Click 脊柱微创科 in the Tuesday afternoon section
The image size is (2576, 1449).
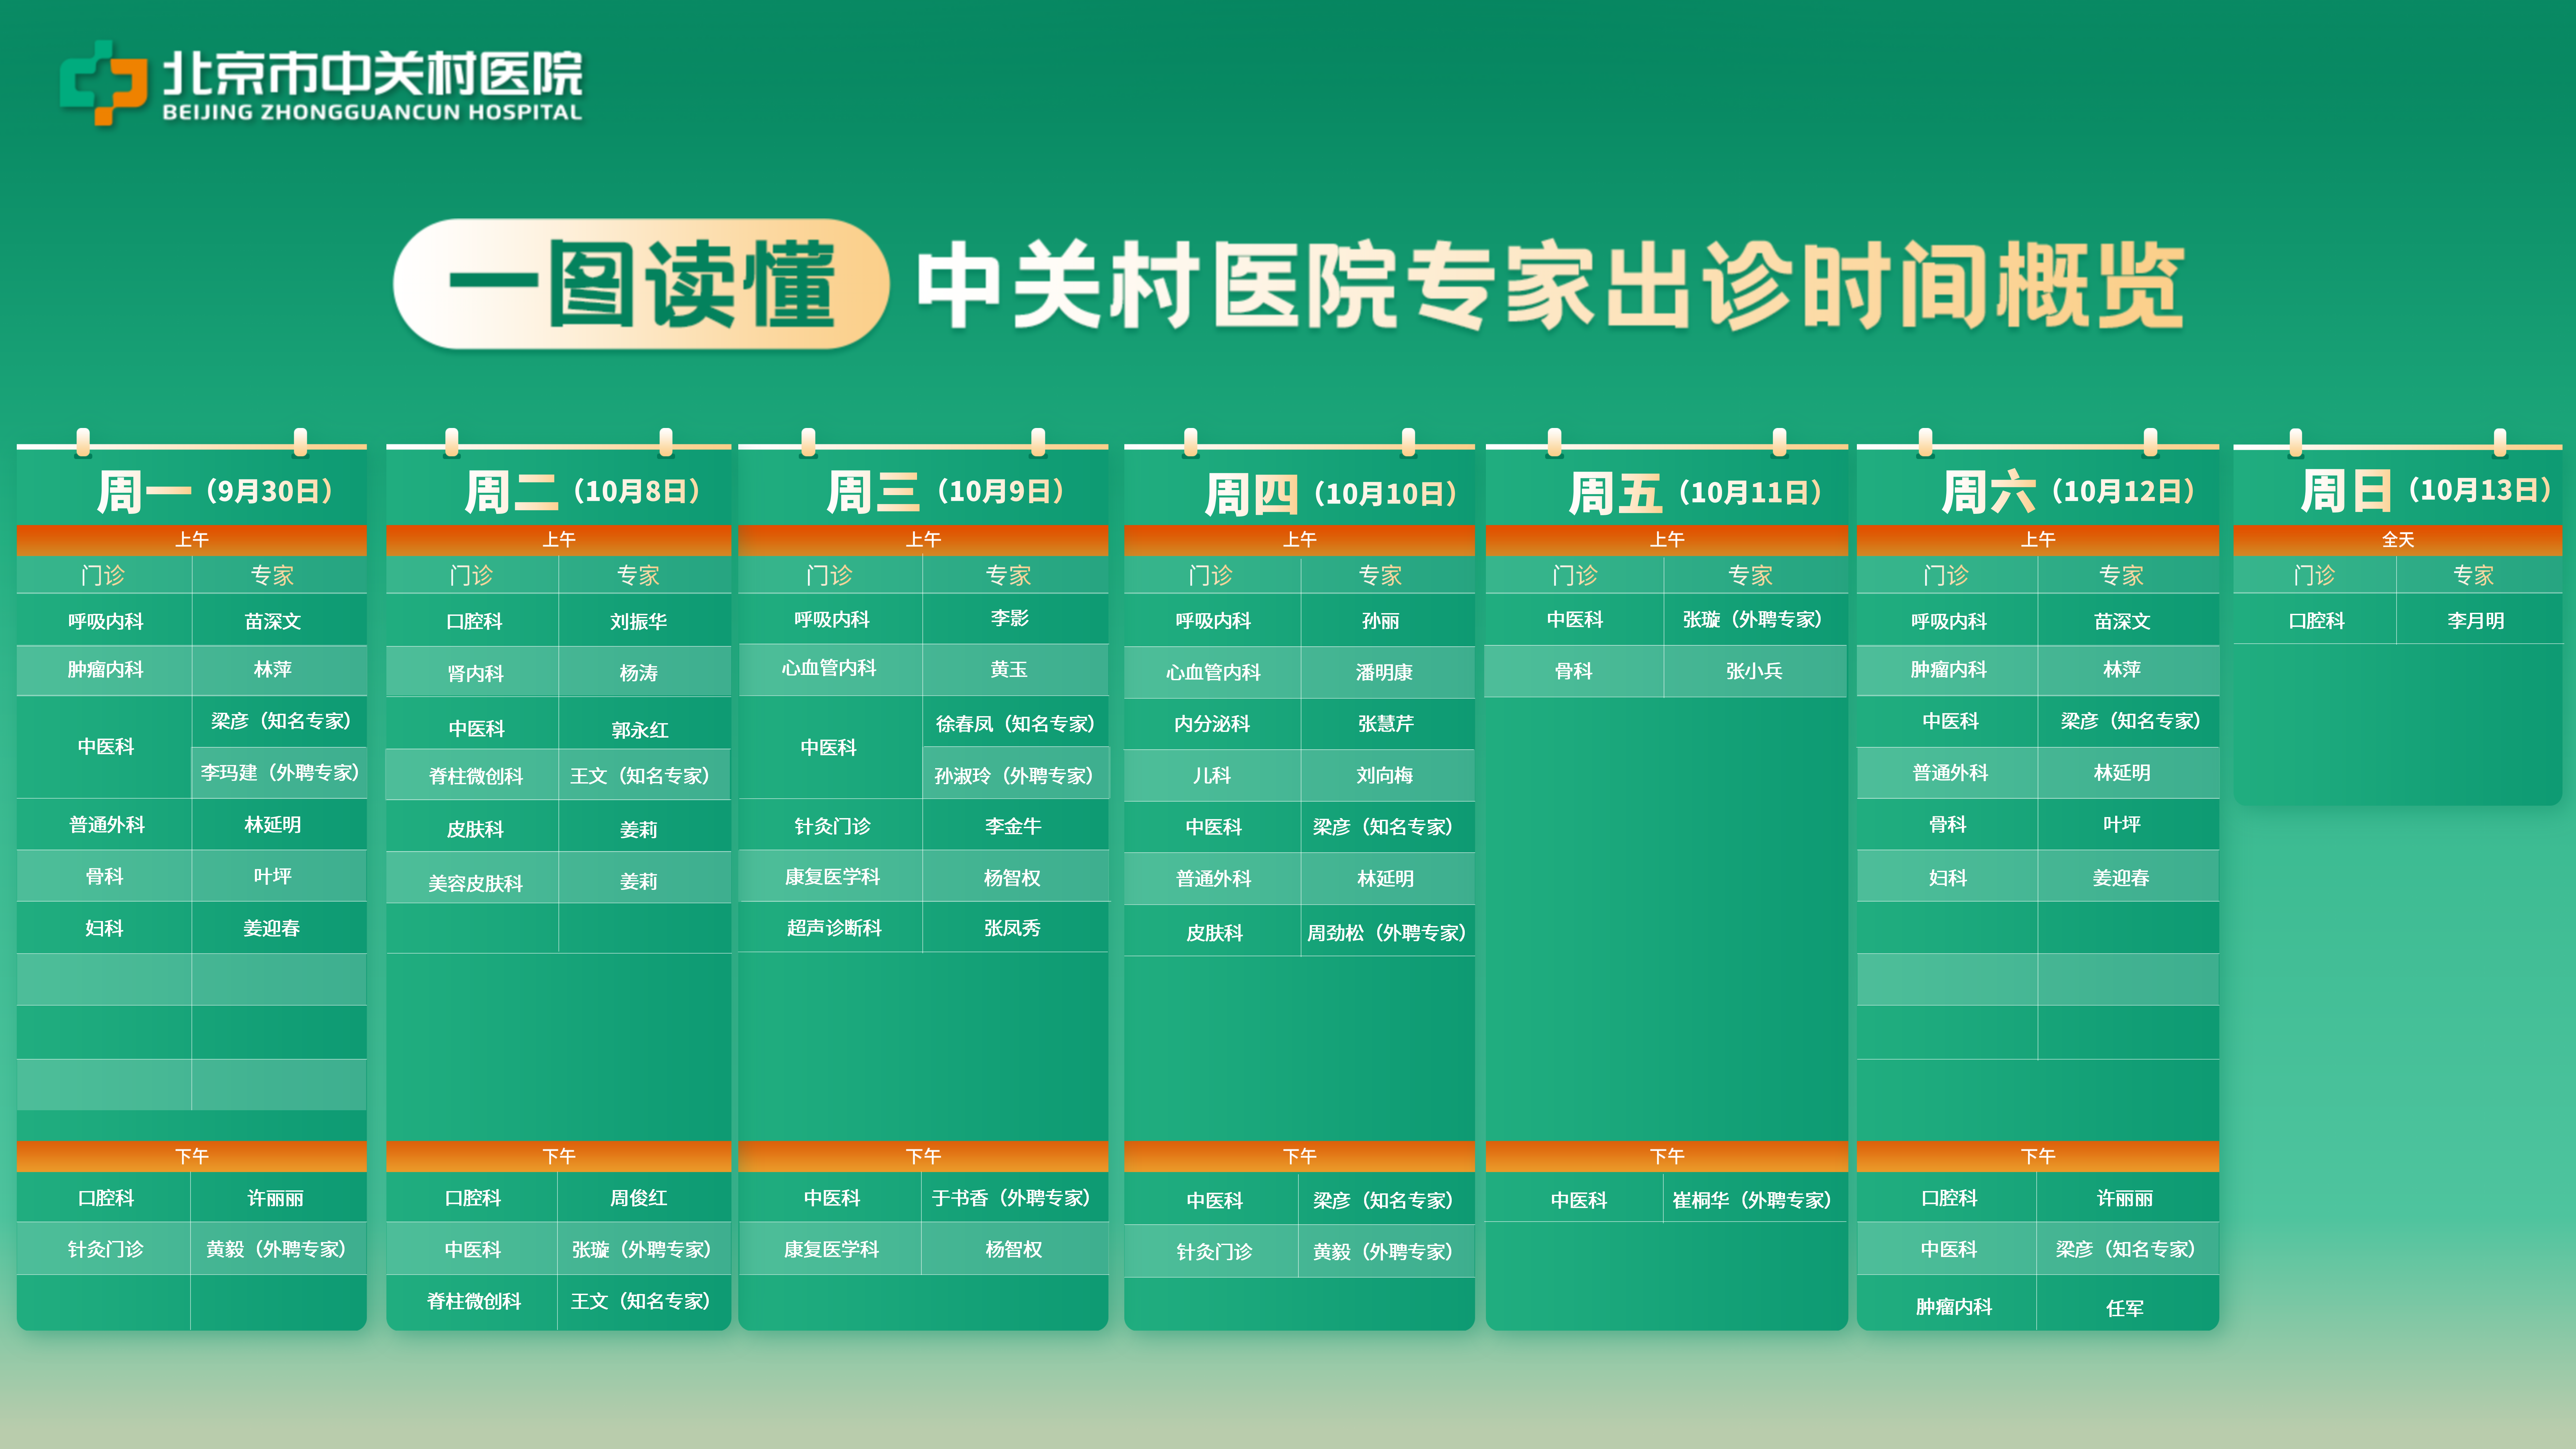(474, 1301)
